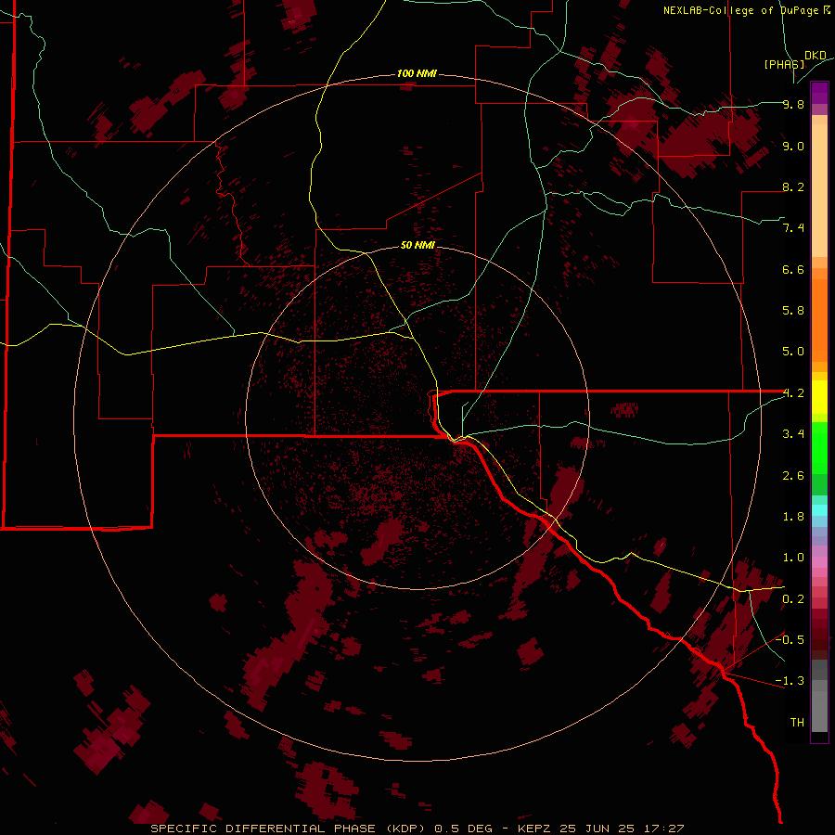Click the 50 NMI range ring label
This screenshot has height=835, width=835.
(x=417, y=245)
